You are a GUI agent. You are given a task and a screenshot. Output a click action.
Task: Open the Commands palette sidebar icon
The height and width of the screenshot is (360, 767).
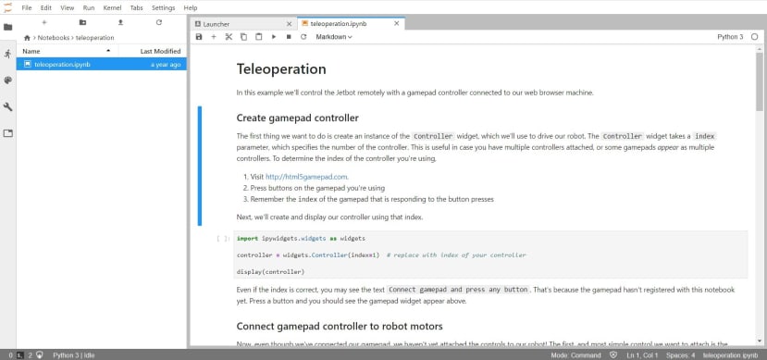pyautogui.click(x=7, y=81)
